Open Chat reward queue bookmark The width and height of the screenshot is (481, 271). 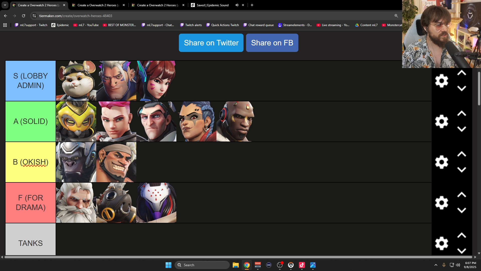pos(259,25)
